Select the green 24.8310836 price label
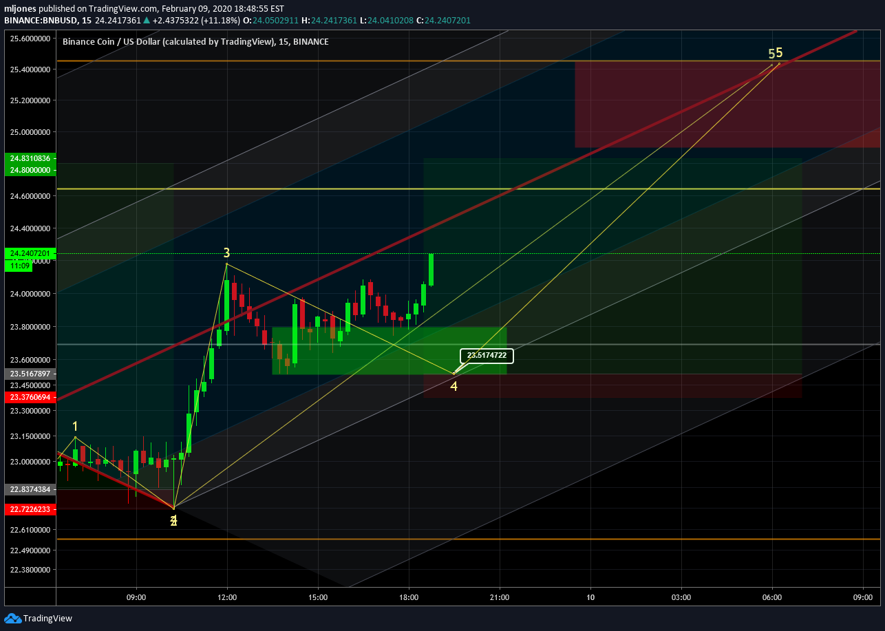The height and width of the screenshot is (631, 885). pos(29,158)
